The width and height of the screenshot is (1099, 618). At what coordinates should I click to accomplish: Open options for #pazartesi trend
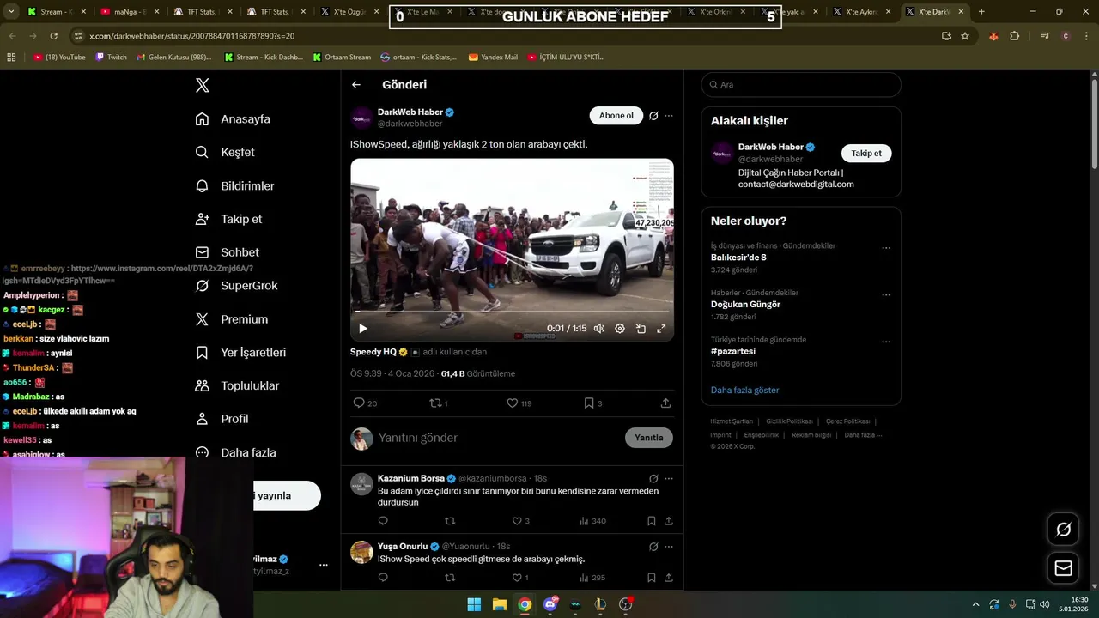click(886, 342)
